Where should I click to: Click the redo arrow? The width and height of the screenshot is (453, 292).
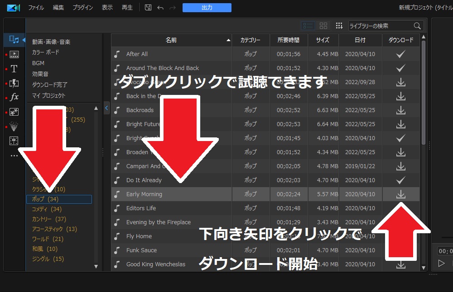pyautogui.click(x=173, y=8)
